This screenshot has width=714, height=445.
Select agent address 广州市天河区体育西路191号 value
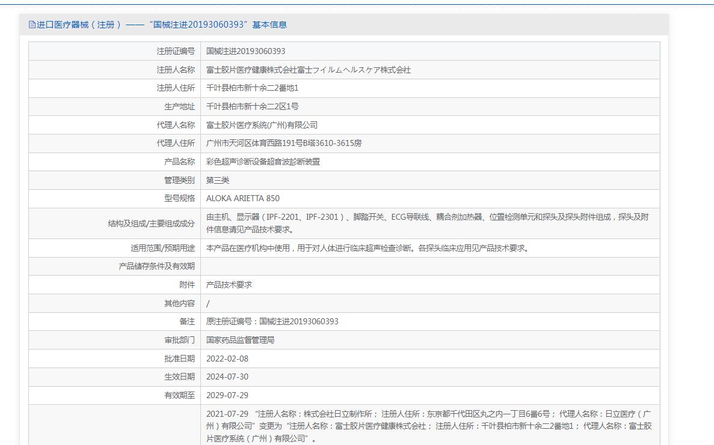click(x=284, y=143)
